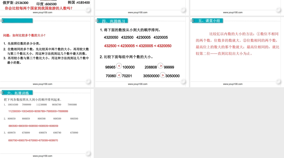Click the circled < between 70060 and 70201
Viewport: 284px width, 158px height.
coord(119,75)
